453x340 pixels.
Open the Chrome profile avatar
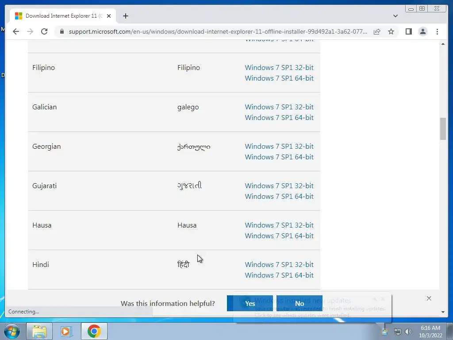(422, 31)
